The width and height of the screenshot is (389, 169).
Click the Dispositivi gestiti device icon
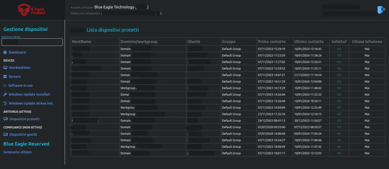pyautogui.click(x=5, y=135)
